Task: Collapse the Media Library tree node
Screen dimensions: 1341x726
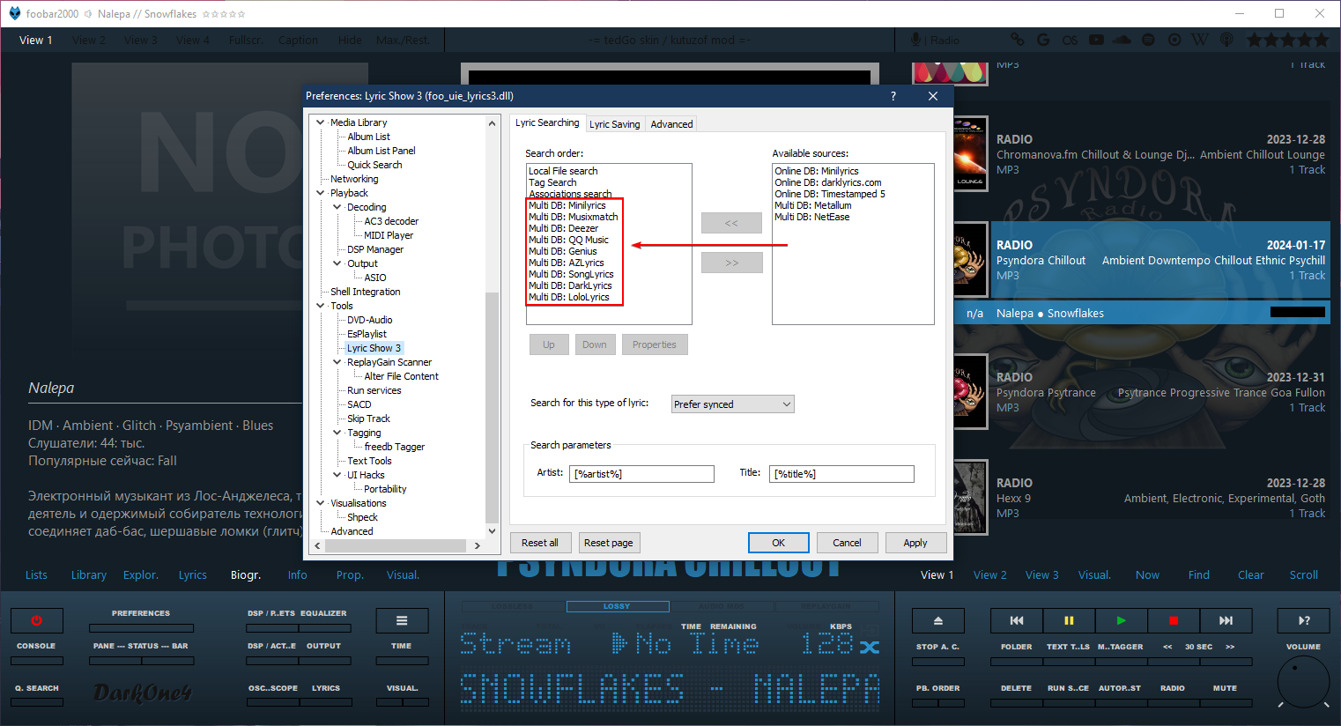Action: coord(320,122)
